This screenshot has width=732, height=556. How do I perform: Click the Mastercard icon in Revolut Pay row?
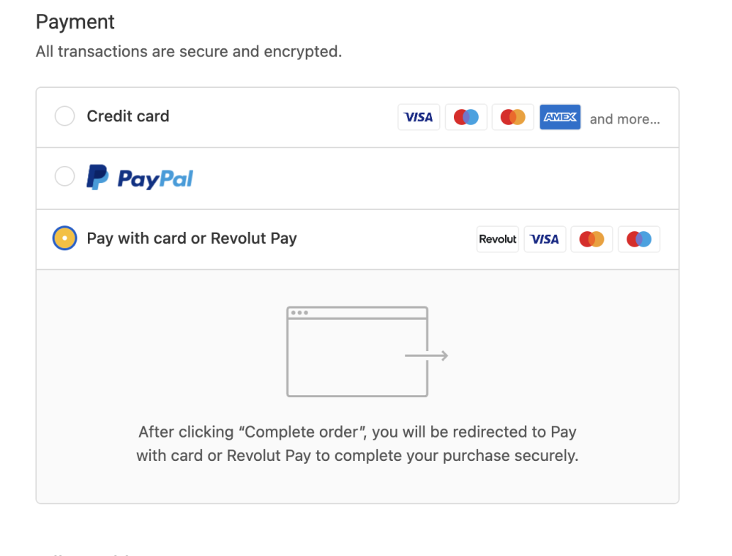(x=591, y=239)
